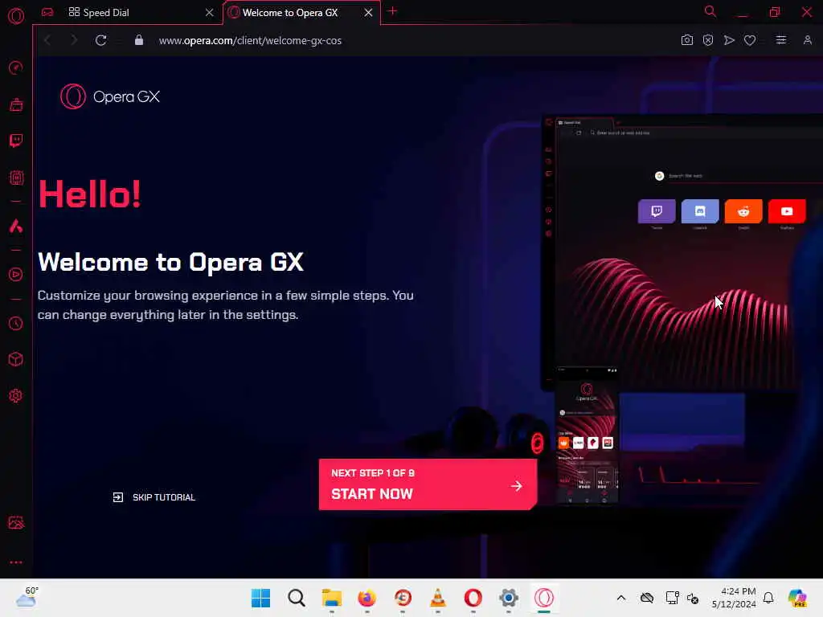Viewport: 823px width, 617px height.
Task: Open the Player icon in sidebar
Action: [16, 275]
